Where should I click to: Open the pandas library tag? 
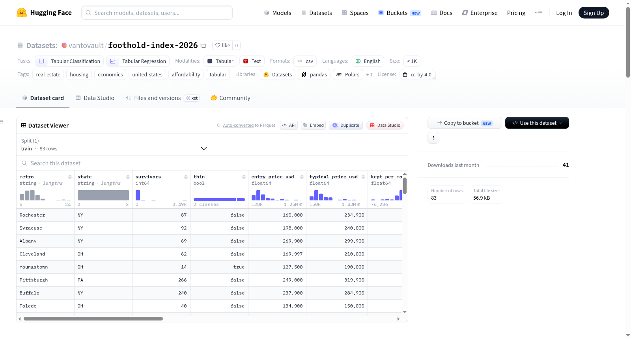[x=314, y=74]
